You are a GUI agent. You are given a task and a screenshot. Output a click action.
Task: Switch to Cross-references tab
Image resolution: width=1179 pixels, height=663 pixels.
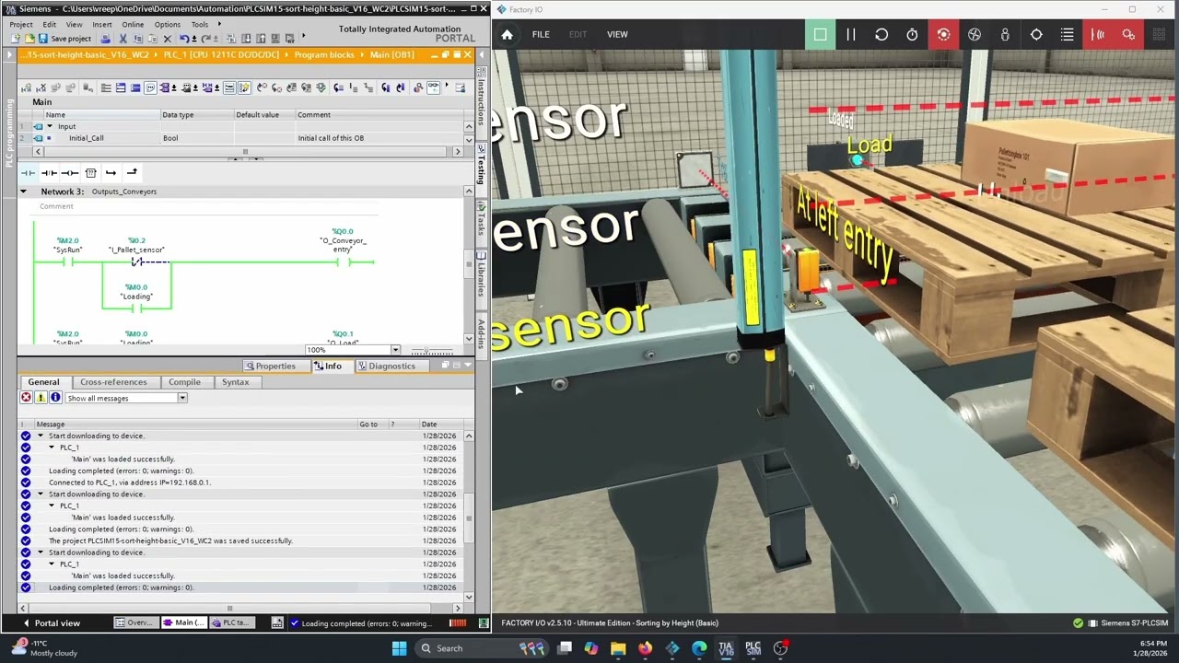point(113,382)
